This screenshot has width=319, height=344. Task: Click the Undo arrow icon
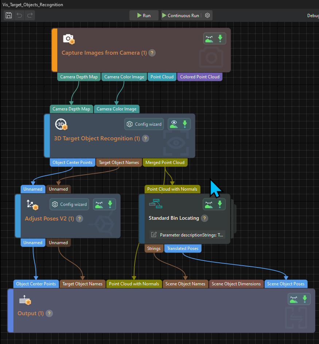[19, 15]
